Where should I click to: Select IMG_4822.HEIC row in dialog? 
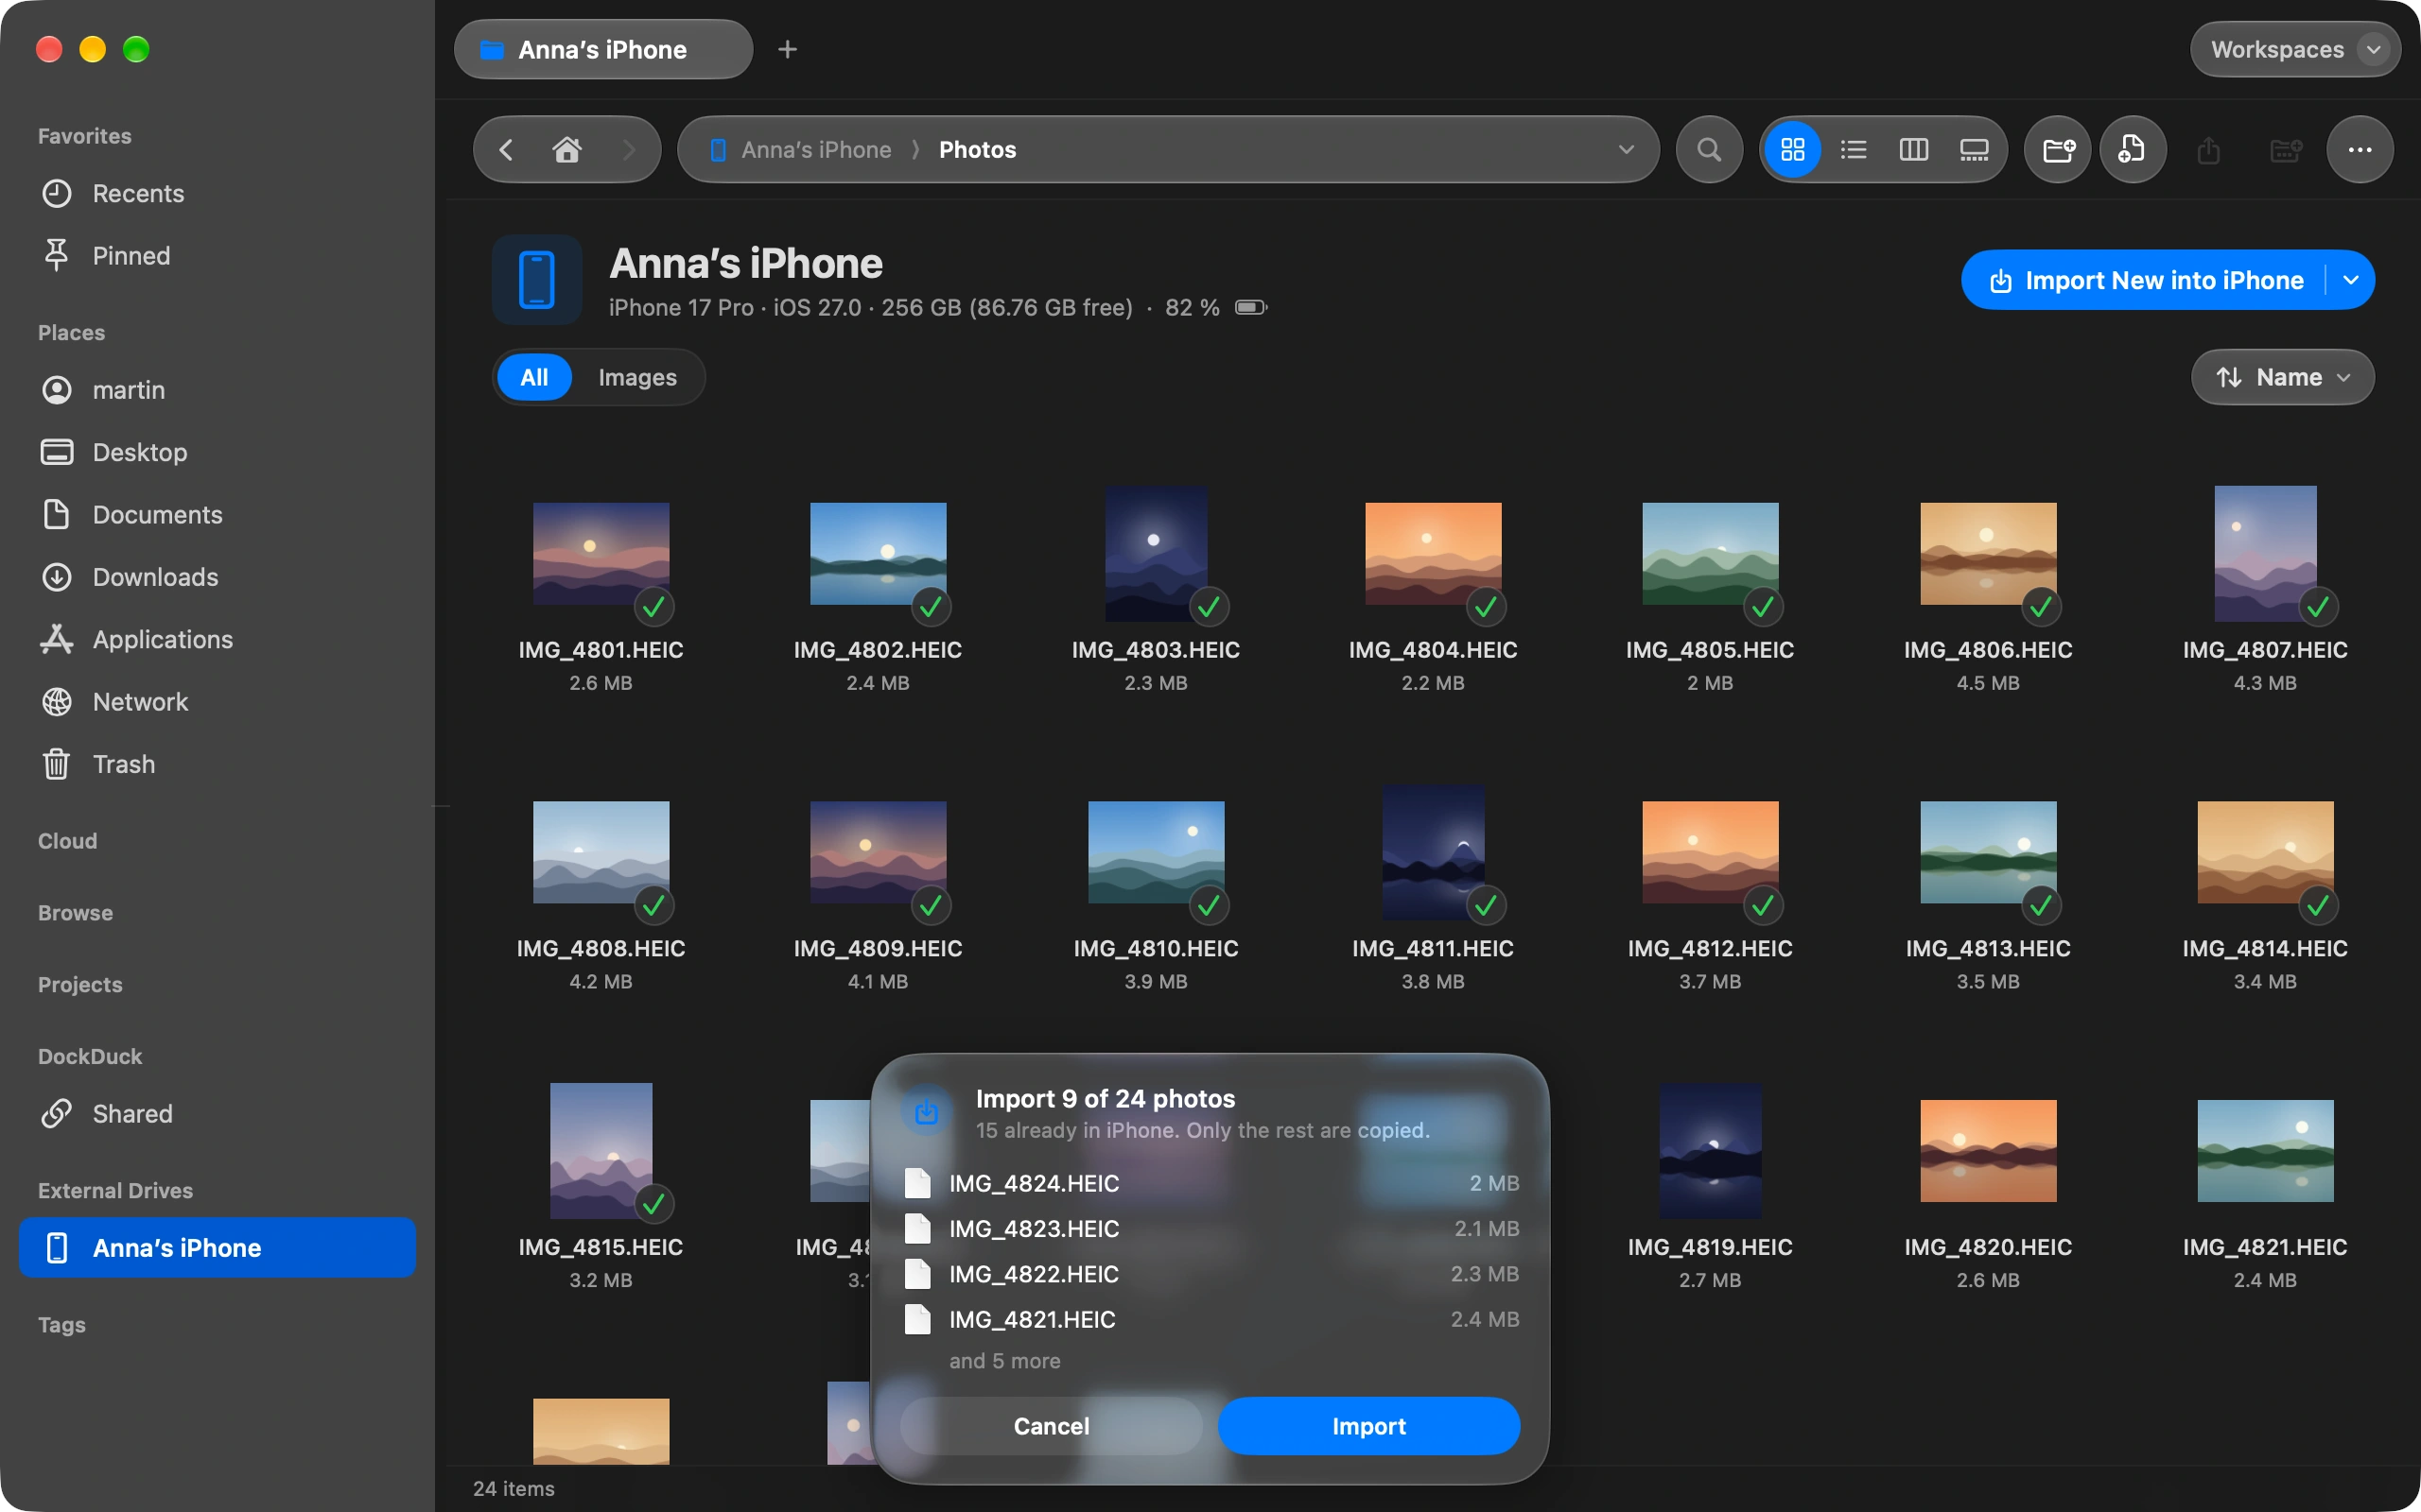[x=1210, y=1274]
